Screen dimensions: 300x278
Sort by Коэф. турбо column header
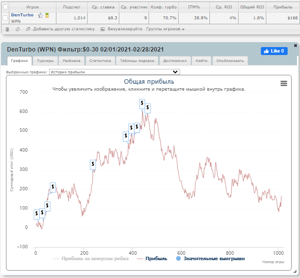[x=163, y=7]
